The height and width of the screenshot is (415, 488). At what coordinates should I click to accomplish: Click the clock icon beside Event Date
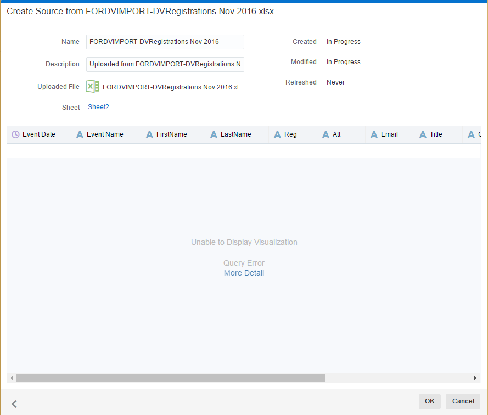coord(15,134)
